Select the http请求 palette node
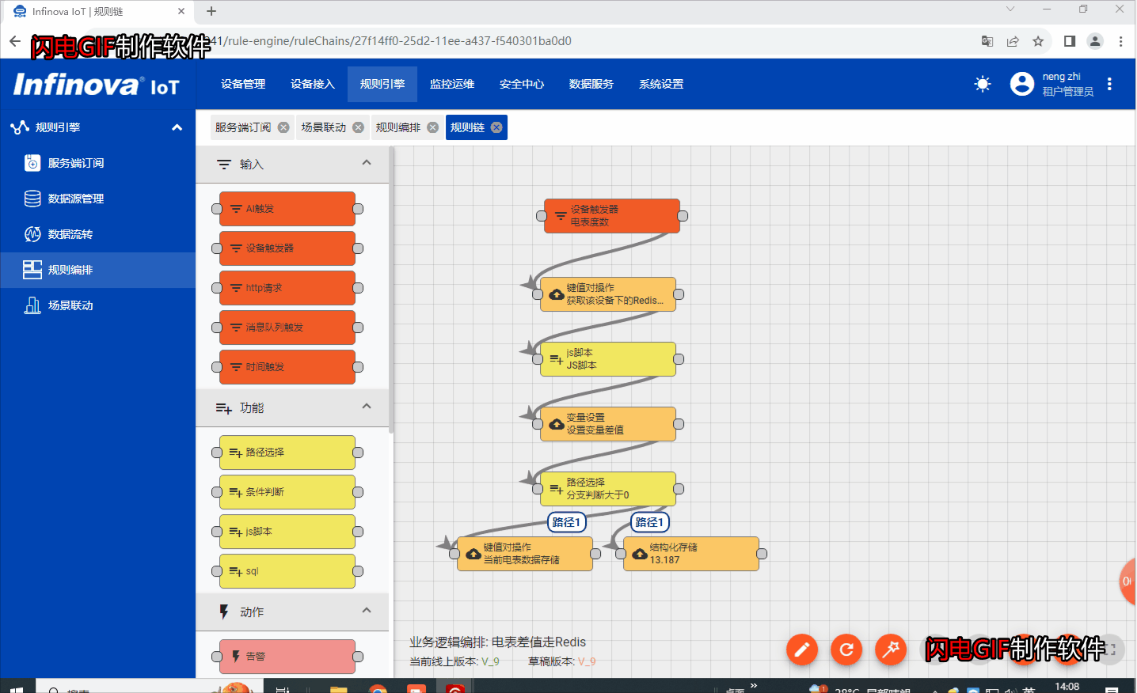Screen dimensions: 1137x693 click(287, 288)
